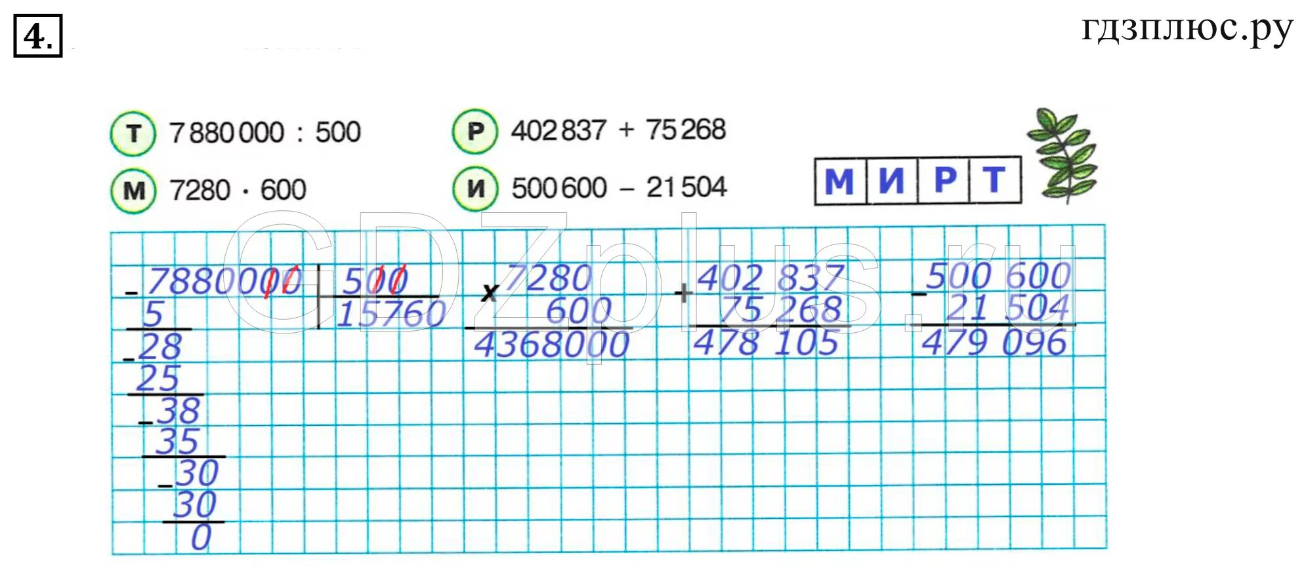Click letter Р in the answer box
1304x568 pixels.
point(944,180)
